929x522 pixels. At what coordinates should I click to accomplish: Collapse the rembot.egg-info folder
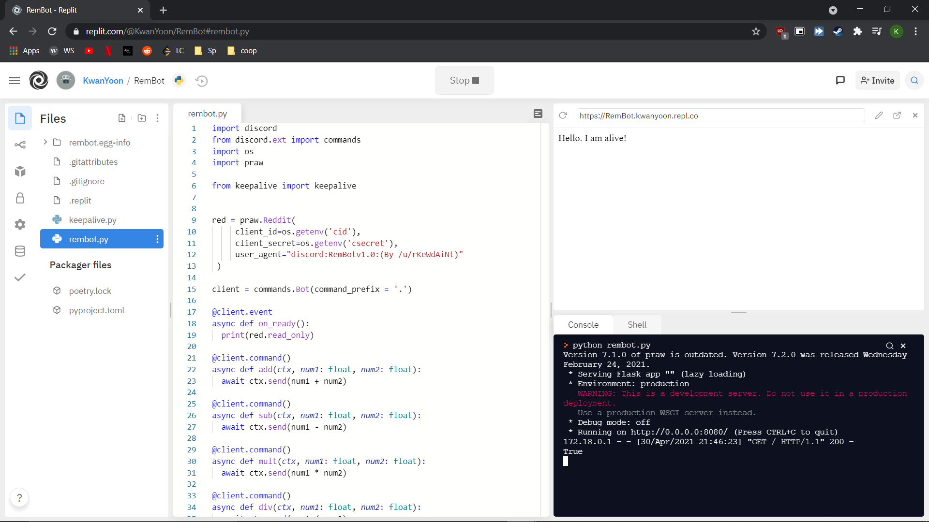45,142
